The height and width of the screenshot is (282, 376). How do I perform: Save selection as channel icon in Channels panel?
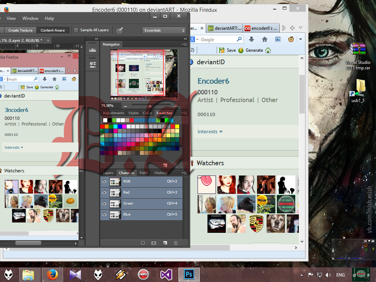(154, 243)
